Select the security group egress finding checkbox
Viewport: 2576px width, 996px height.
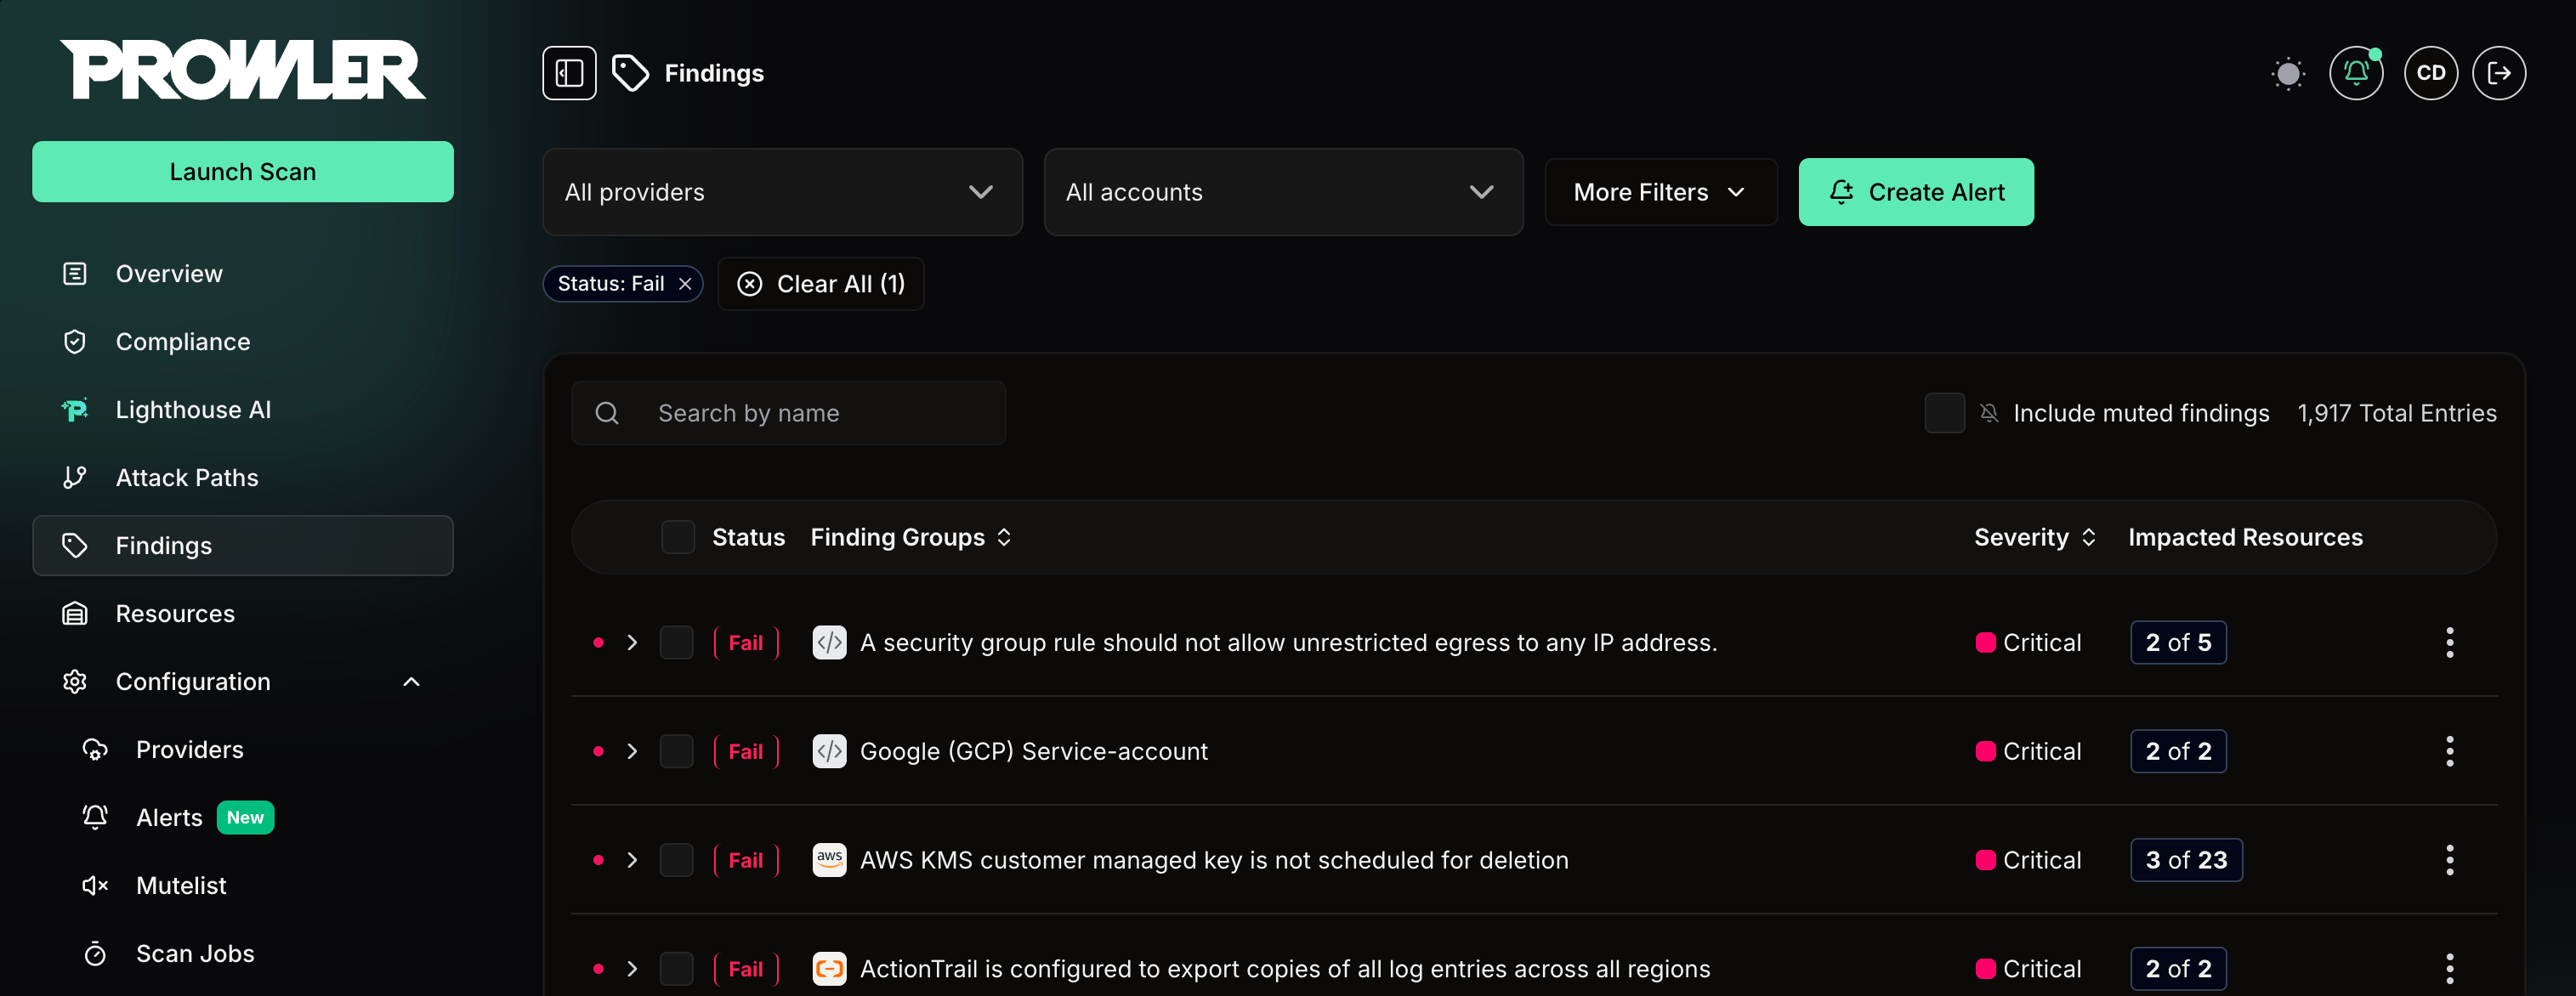676,642
